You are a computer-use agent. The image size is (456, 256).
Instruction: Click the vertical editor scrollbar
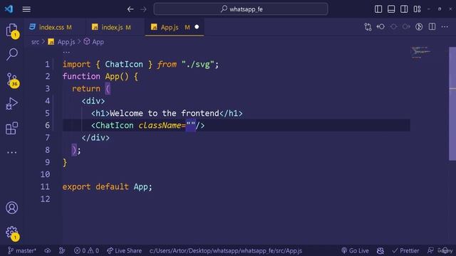tap(452, 103)
